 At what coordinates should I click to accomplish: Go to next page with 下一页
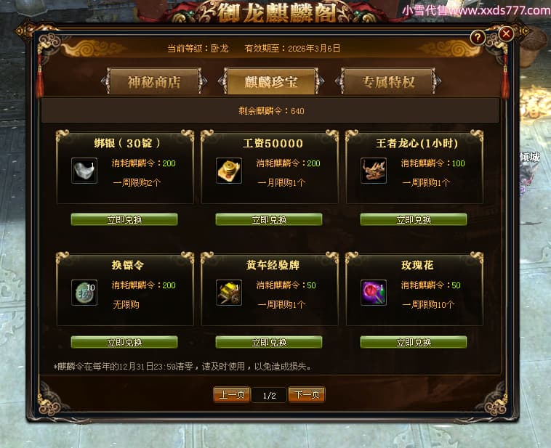click(x=307, y=395)
